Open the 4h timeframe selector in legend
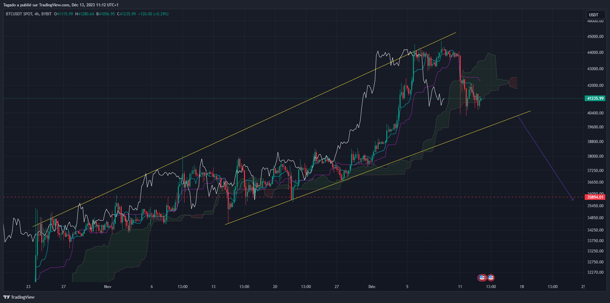This screenshot has height=303, width=610. (x=36, y=14)
